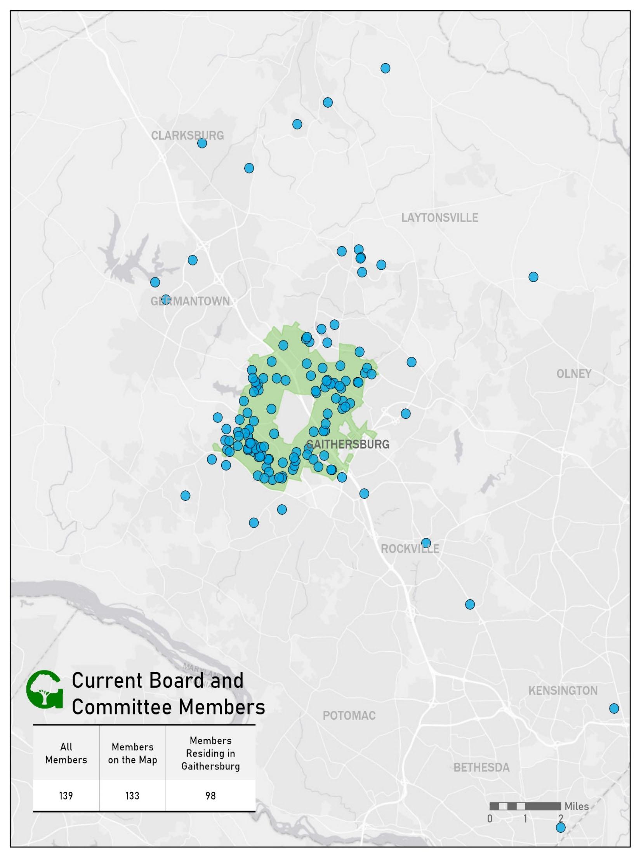Click the "0" mark under the scale bar
The image size is (641, 856).
[x=490, y=819]
